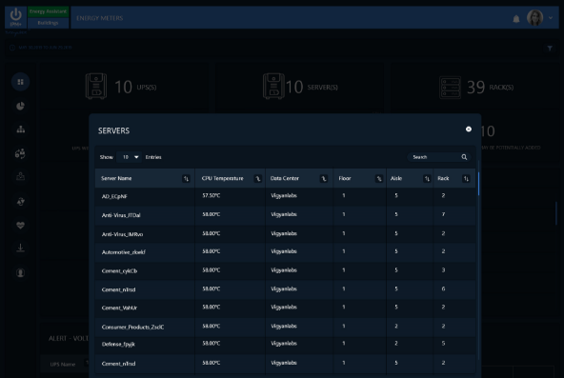Select the Automotive_zloekf server row
This screenshot has width=564, height=378.
pos(285,252)
